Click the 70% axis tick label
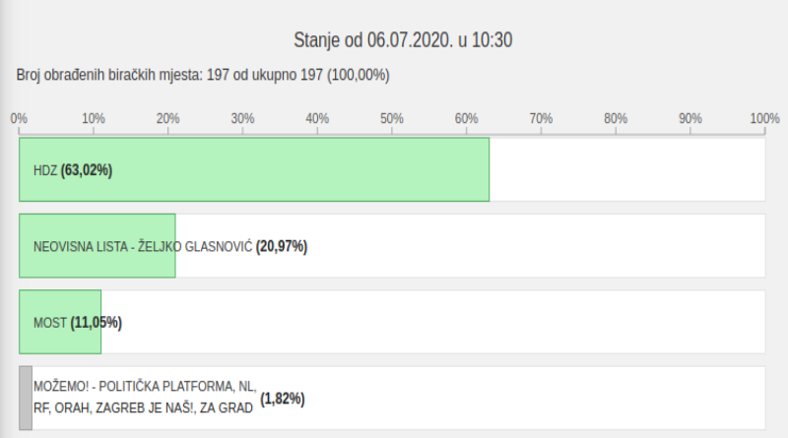The height and width of the screenshot is (438, 788). [x=541, y=118]
